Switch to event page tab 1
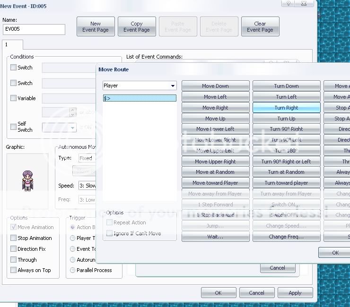The width and height of the screenshot is (350, 307). 7,45
